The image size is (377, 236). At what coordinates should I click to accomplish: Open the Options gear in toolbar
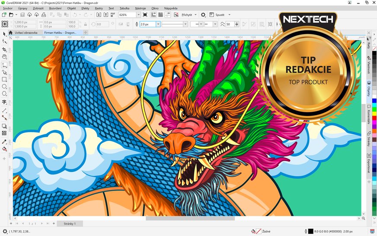pos(204,15)
